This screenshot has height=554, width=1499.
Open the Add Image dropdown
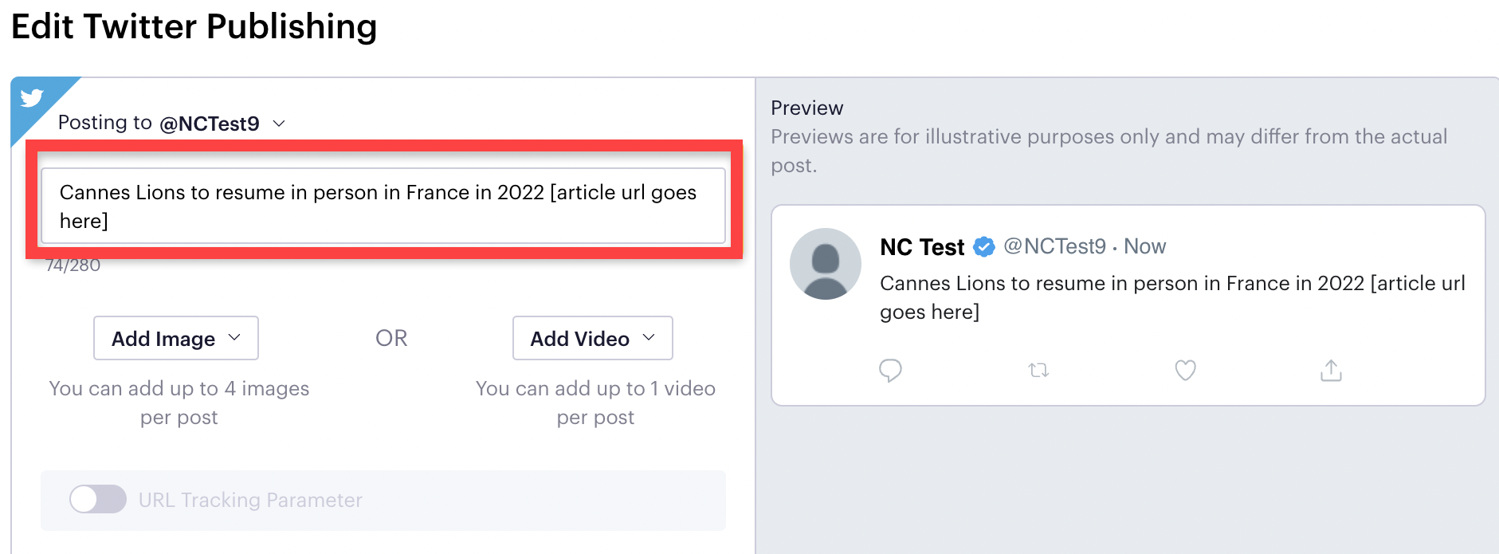pos(176,338)
